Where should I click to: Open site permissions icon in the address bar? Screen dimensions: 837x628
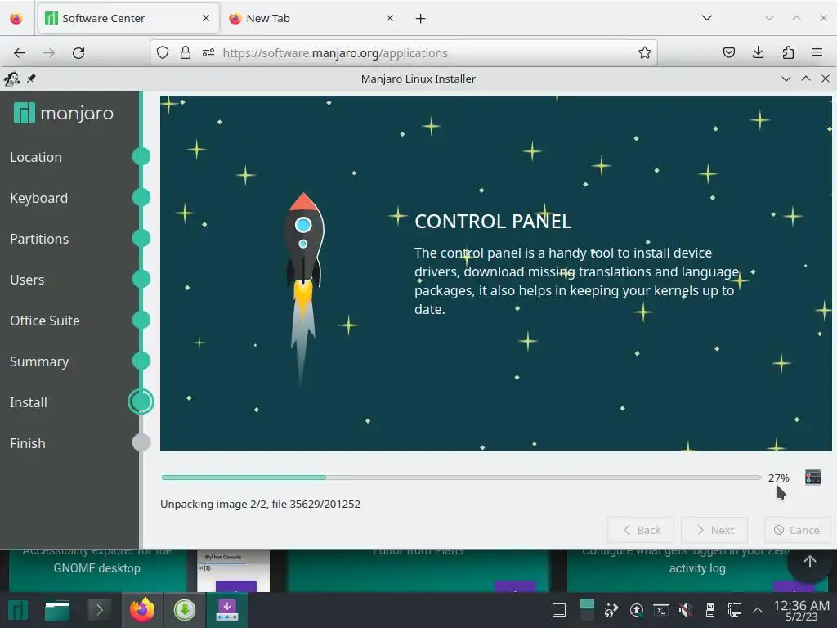[x=208, y=52]
